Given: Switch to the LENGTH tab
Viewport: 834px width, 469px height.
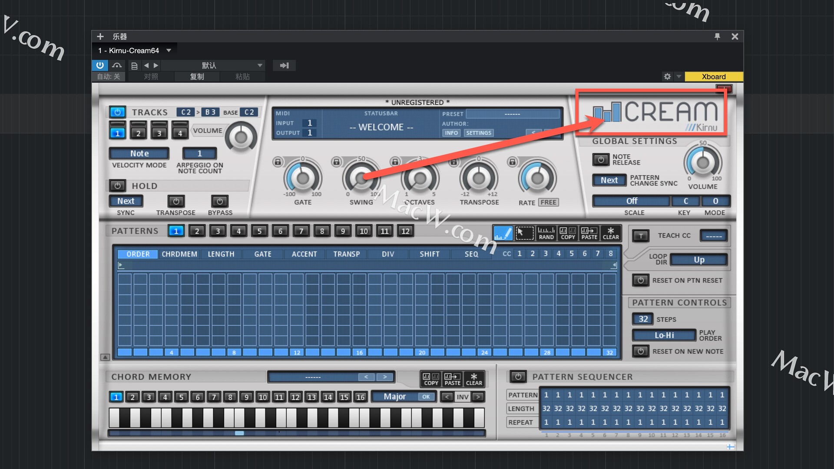Looking at the screenshot, I should click(x=221, y=254).
